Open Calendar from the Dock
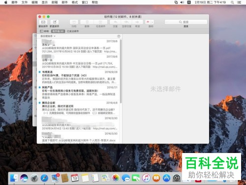 tap(75, 178)
